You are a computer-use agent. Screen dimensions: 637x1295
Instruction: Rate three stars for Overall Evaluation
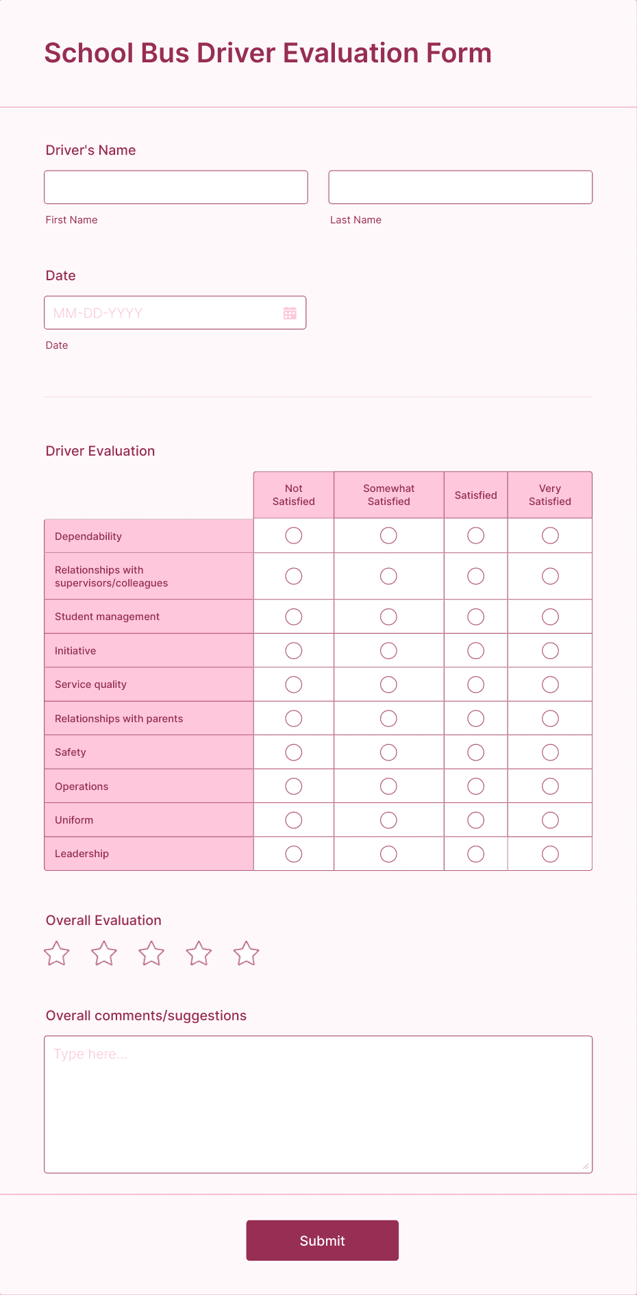click(x=151, y=953)
